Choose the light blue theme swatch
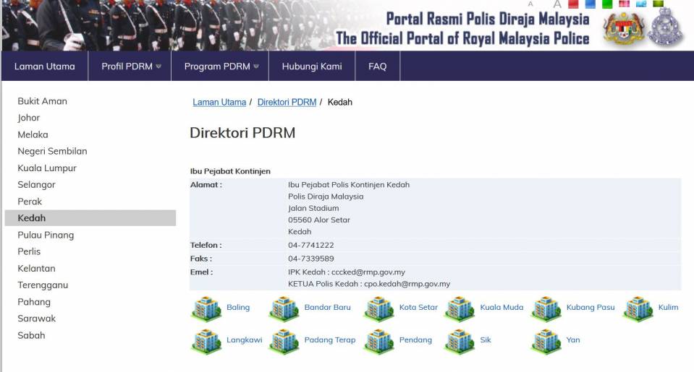Screen dimensions: 694x372 641,4
